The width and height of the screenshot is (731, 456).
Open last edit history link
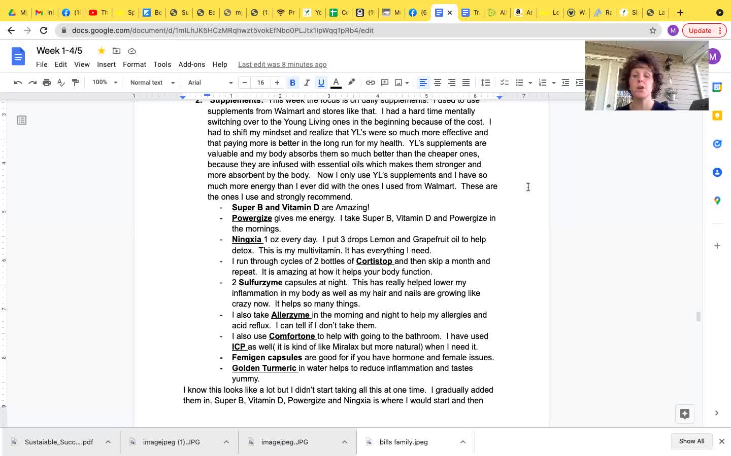click(282, 64)
